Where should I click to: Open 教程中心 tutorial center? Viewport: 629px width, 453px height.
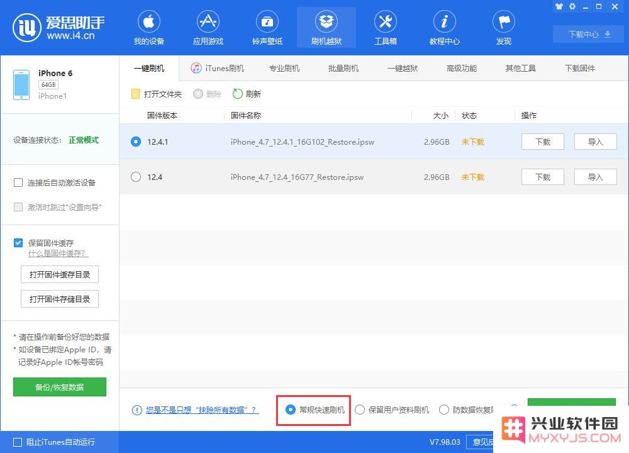coord(445,27)
